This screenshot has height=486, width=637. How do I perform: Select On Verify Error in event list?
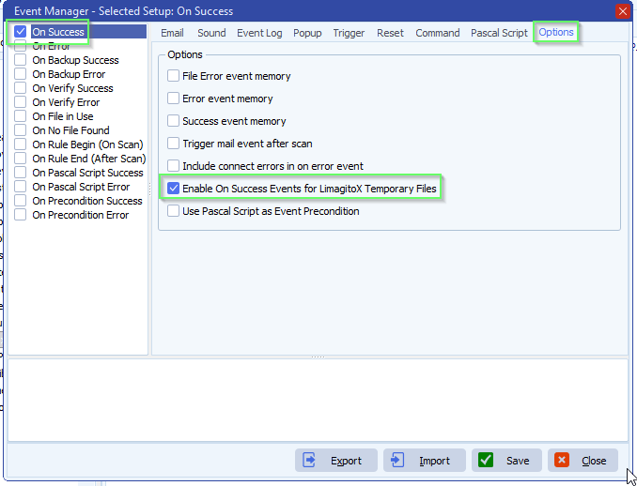tap(66, 102)
